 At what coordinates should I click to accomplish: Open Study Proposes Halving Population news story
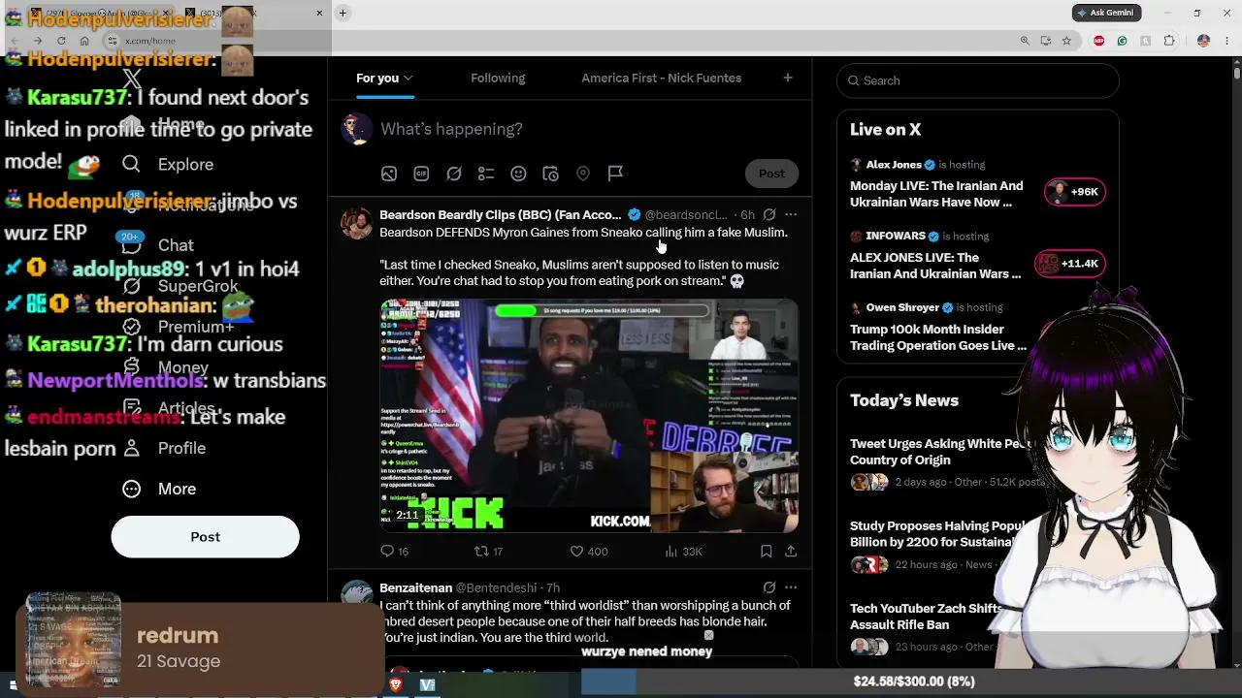(937, 534)
